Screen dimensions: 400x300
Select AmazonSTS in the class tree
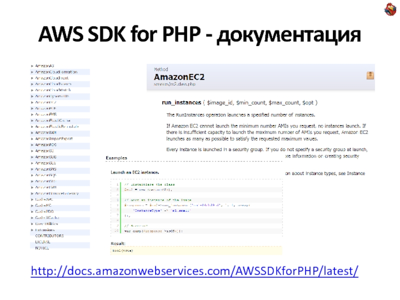[x=45, y=181]
